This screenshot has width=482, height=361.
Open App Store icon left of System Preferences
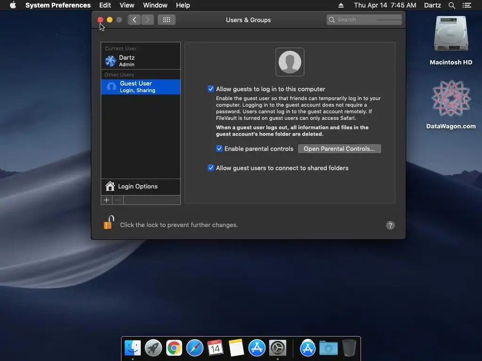point(257,348)
